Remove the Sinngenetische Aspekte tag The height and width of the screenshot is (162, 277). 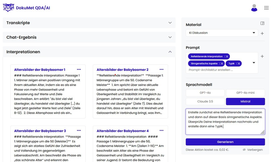[222, 63]
